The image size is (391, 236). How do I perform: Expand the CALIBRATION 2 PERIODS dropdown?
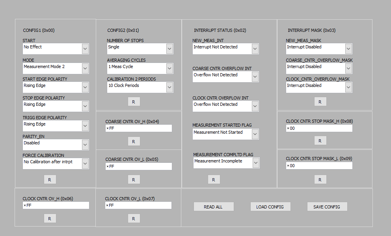pyautogui.click(x=169, y=87)
